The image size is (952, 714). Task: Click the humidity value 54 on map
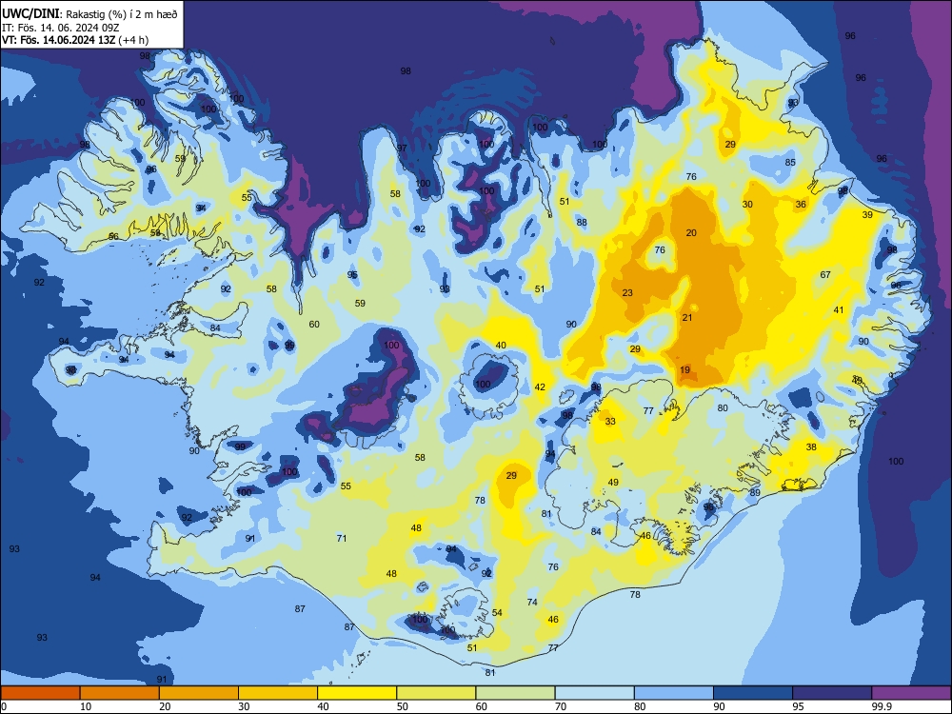click(497, 612)
